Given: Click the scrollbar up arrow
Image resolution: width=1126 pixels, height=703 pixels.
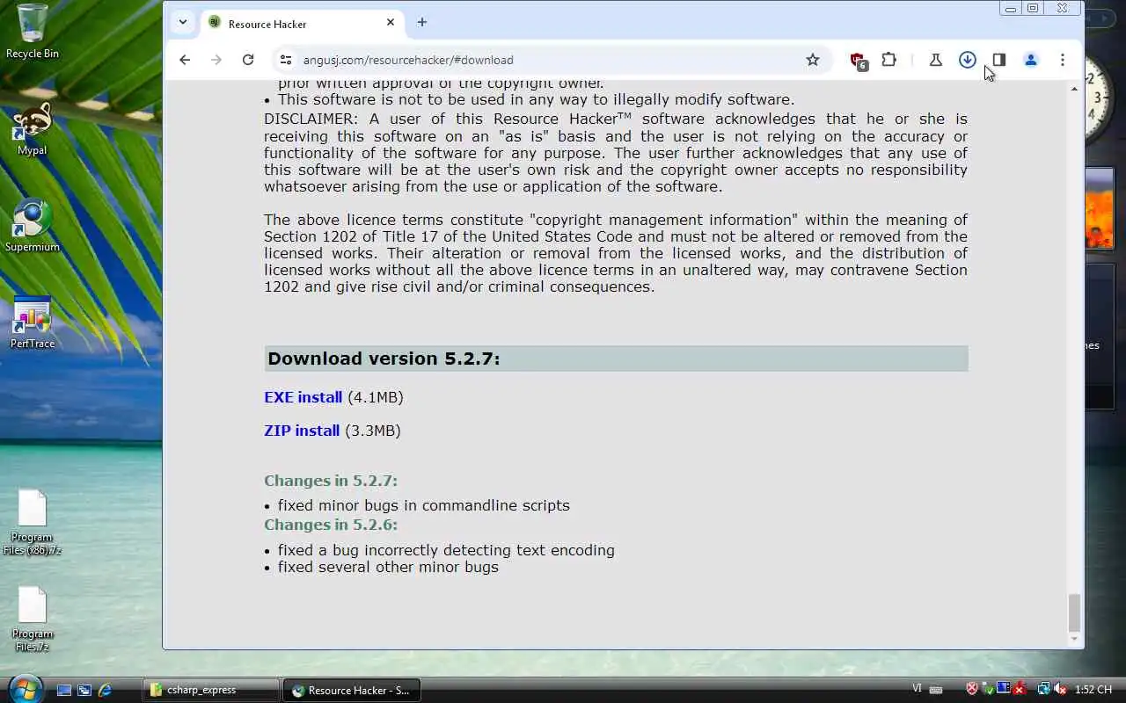Looking at the screenshot, I should 1074,89.
